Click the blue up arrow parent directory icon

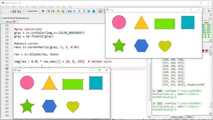pos(209,11)
